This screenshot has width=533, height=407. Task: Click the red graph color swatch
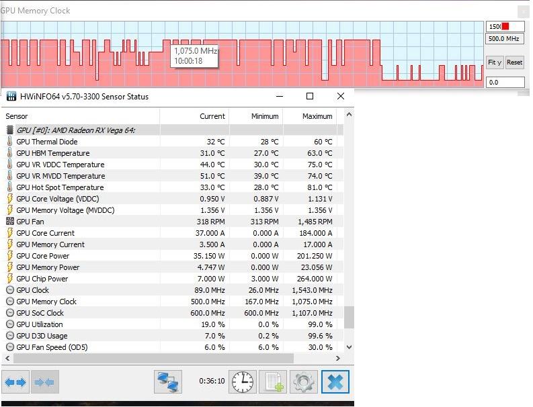(505, 26)
